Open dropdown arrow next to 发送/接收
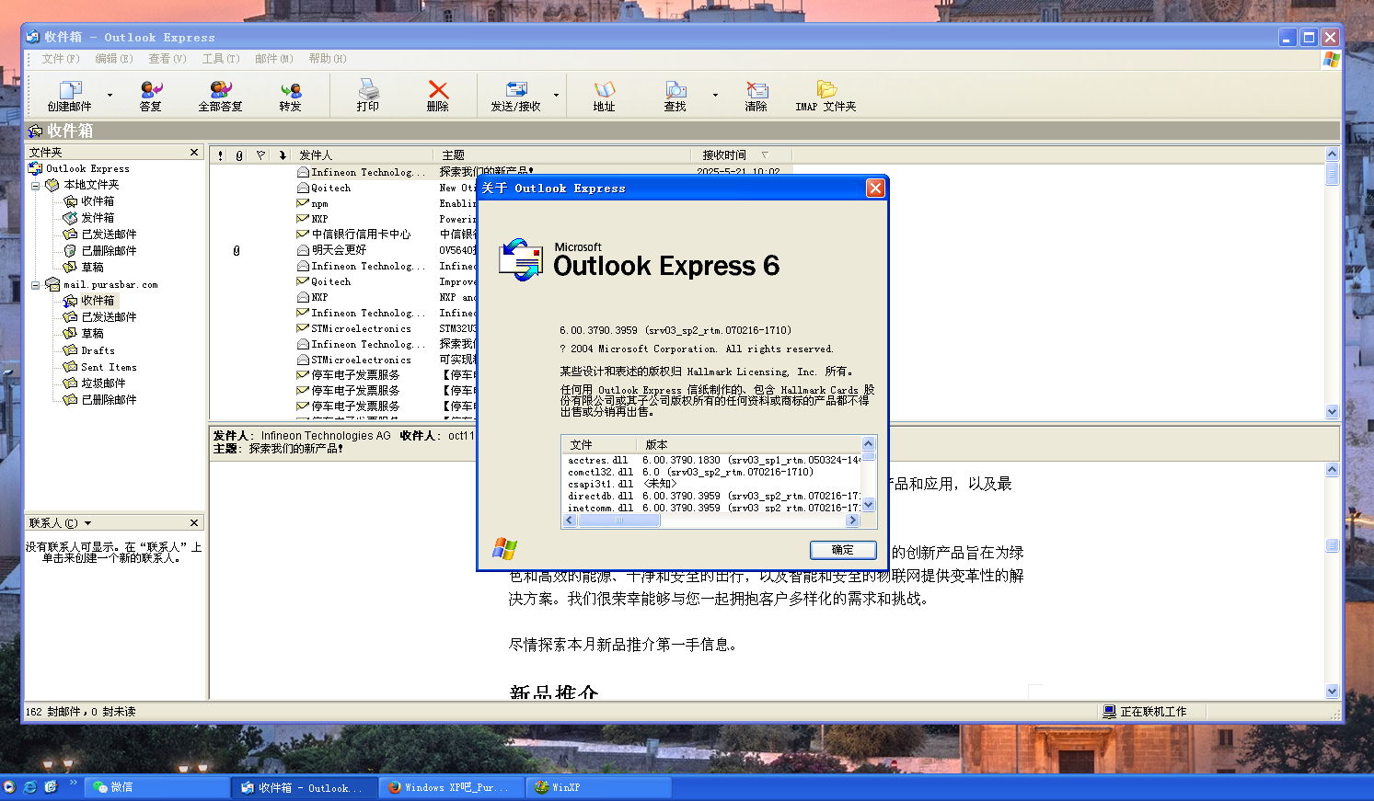Screen dimensions: 1374x801 (x=556, y=95)
